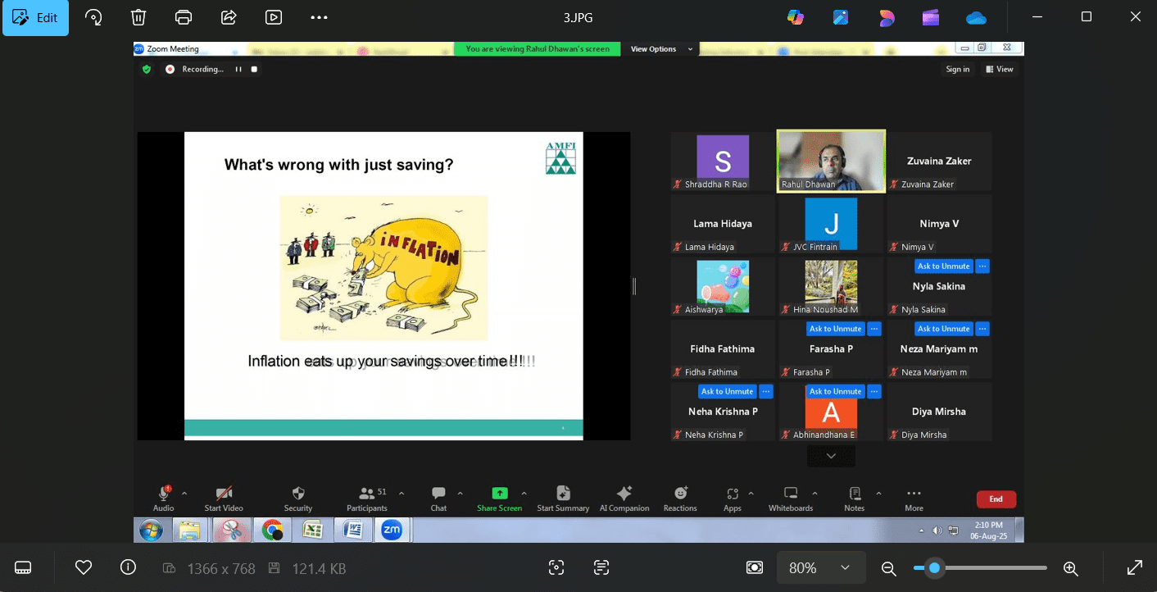Open Microsoft Designer from the top bar
The height and width of the screenshot is (592, 1157).
(x=886, y=17)
